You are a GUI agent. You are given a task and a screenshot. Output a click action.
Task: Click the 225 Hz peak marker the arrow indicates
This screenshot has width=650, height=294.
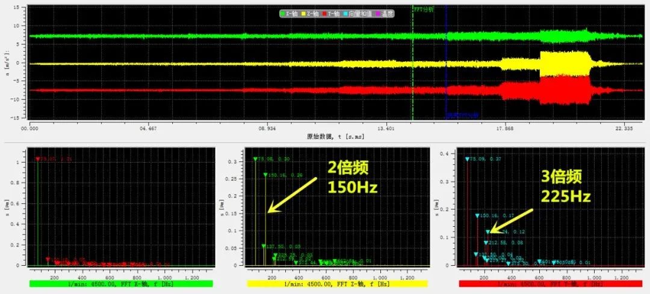click(488, 232)
